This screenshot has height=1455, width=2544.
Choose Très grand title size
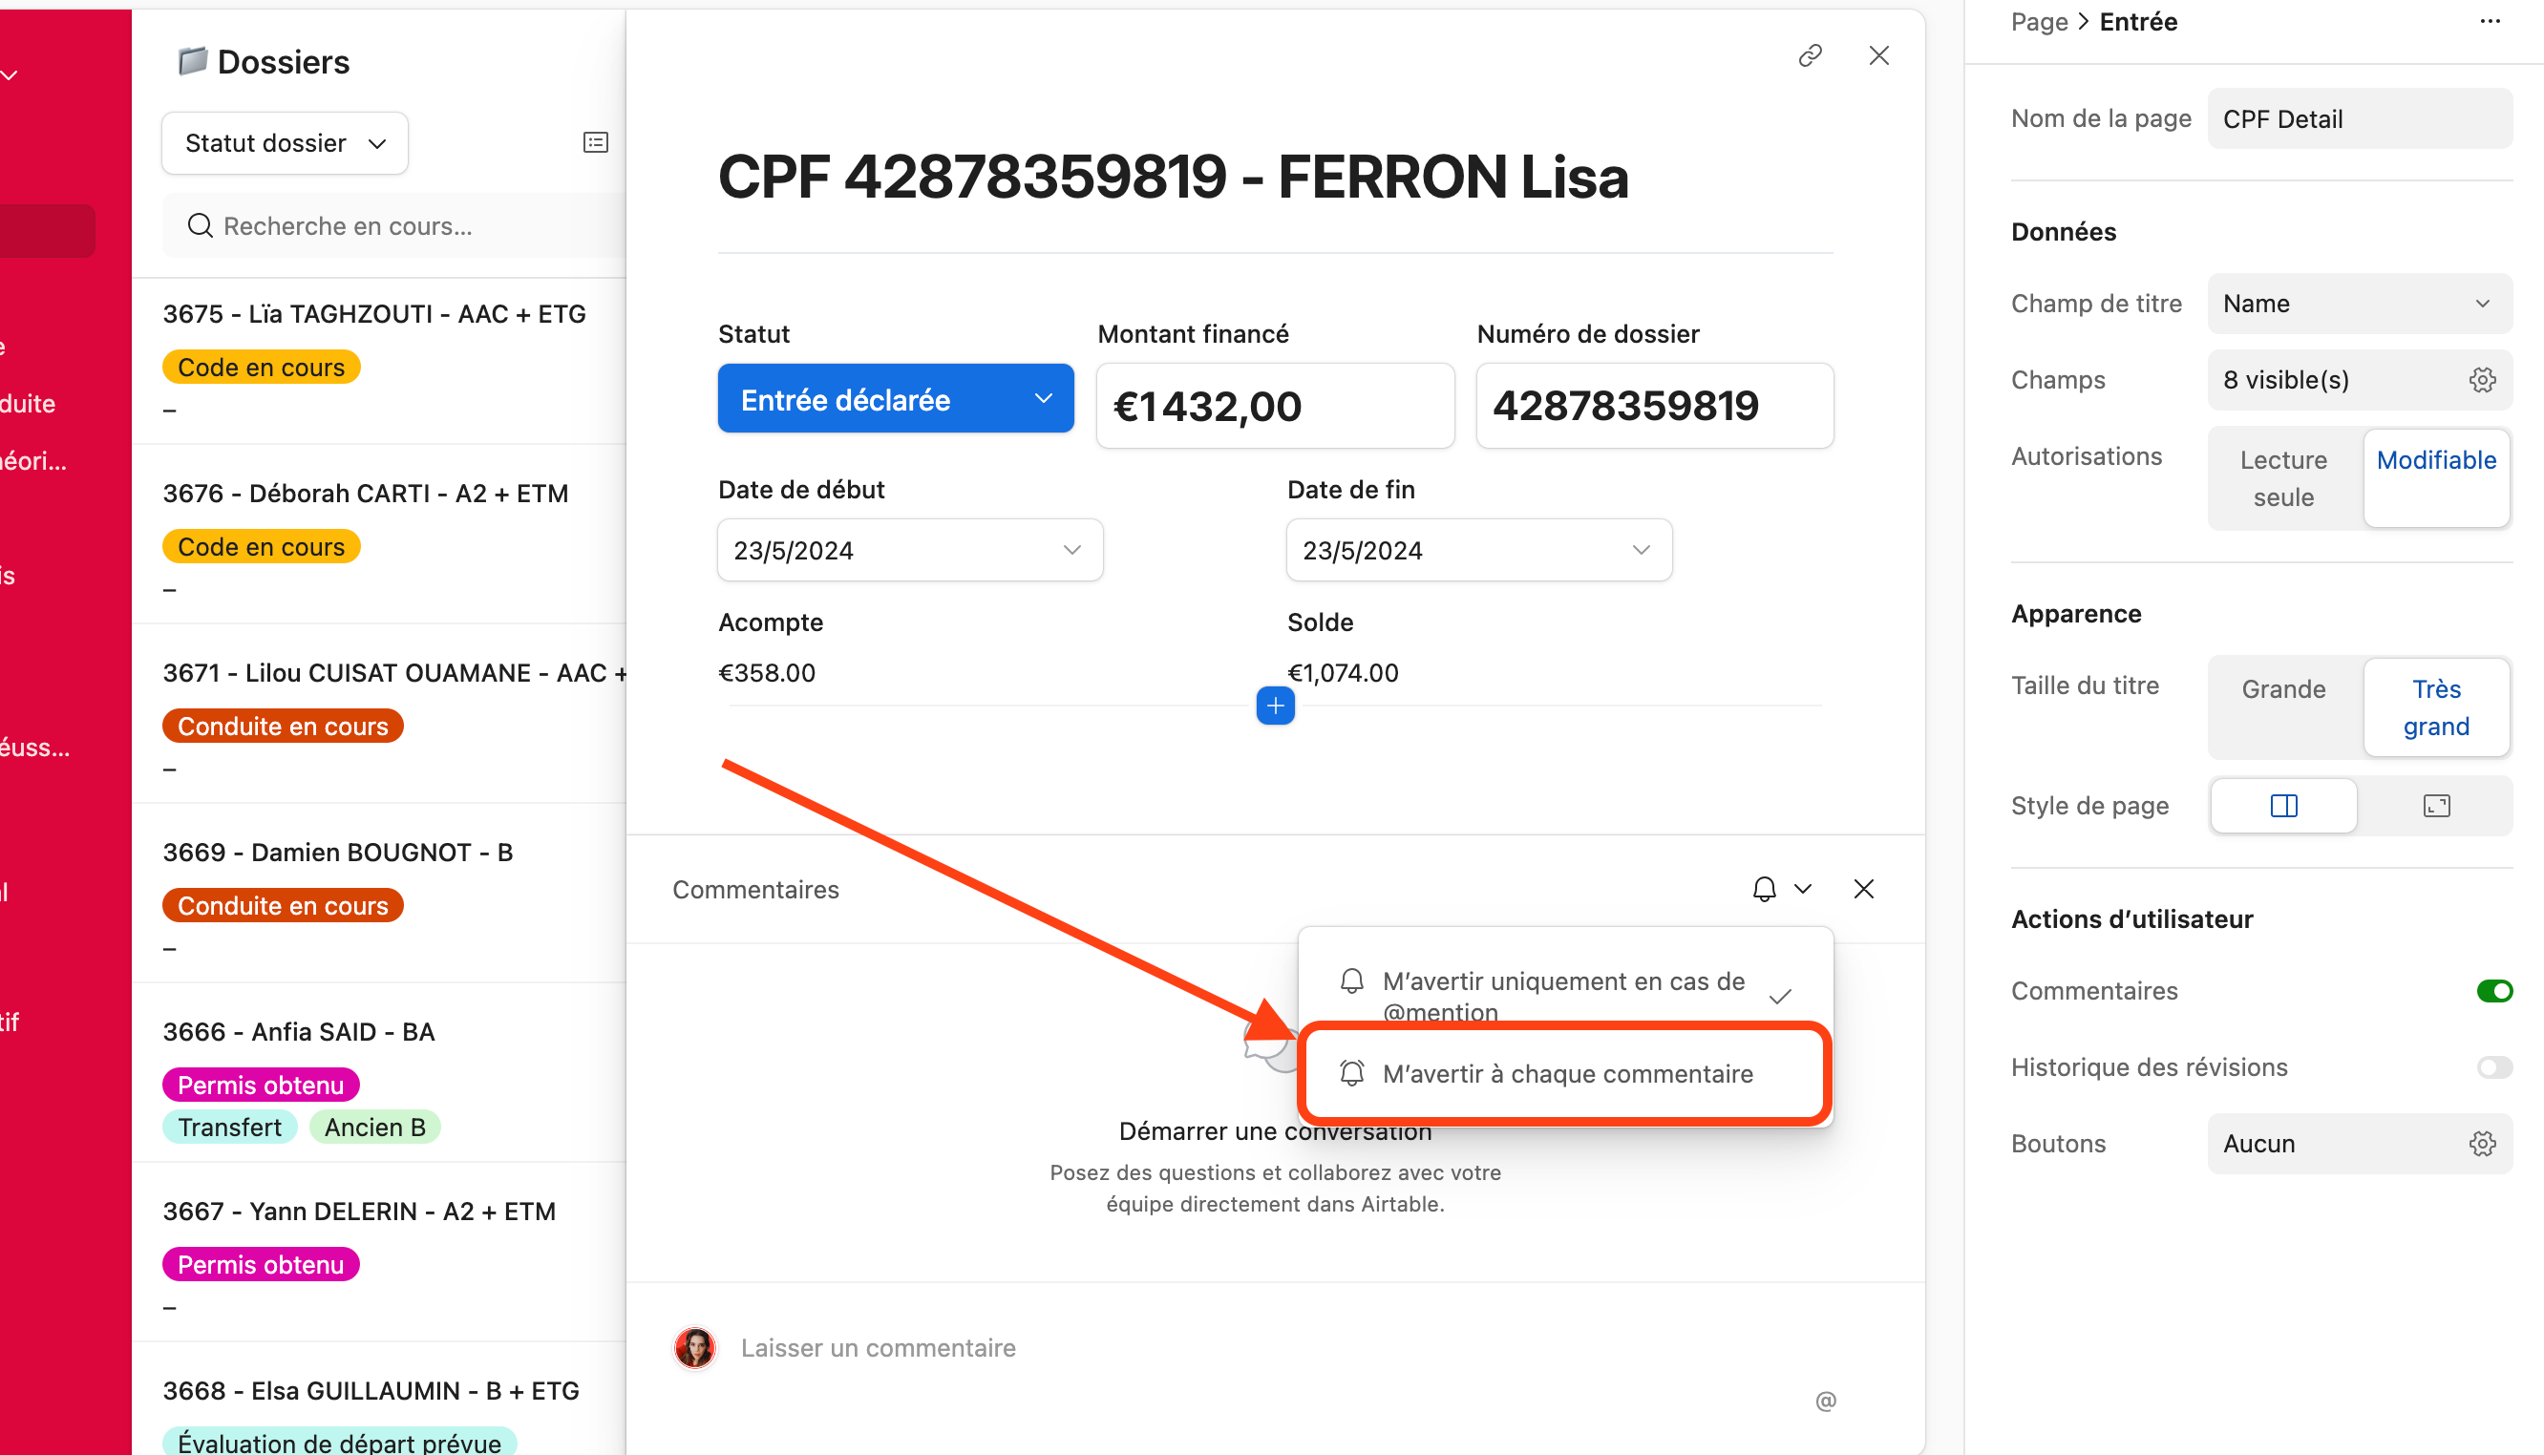pos(2436,707)
